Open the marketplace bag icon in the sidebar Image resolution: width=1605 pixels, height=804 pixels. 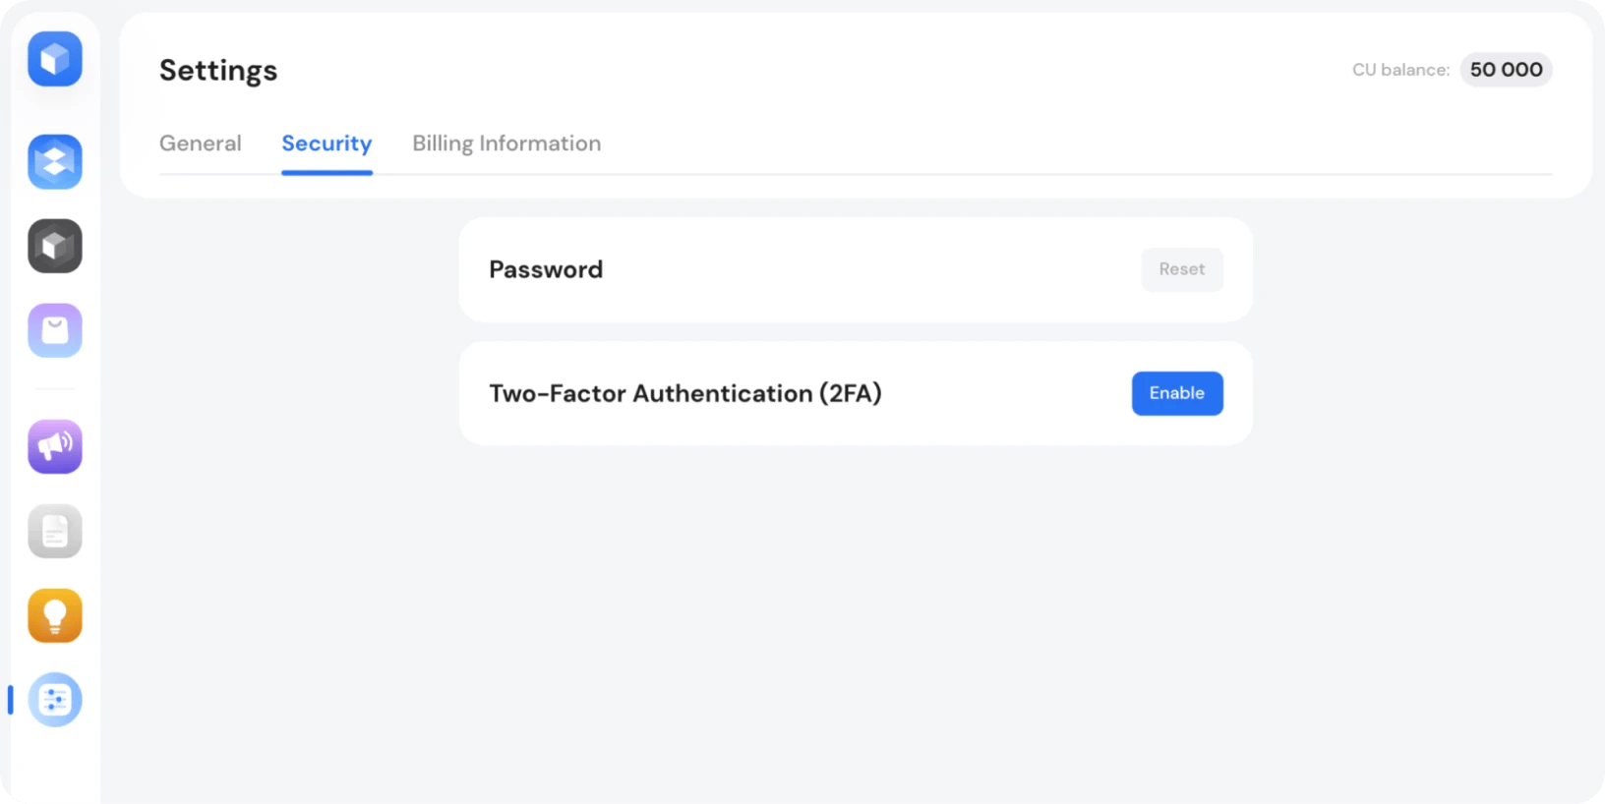[54, 330]
